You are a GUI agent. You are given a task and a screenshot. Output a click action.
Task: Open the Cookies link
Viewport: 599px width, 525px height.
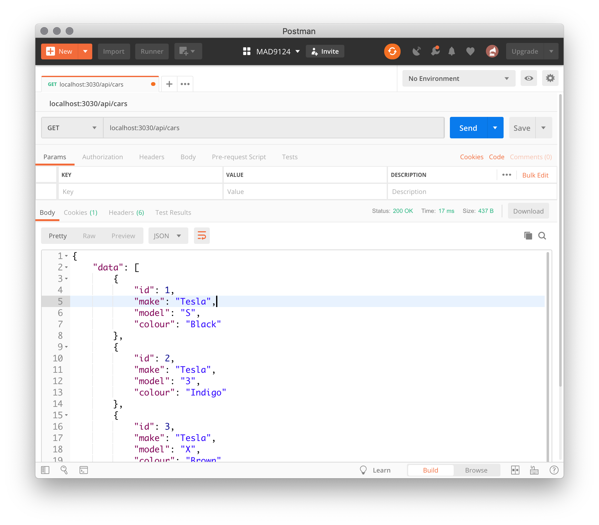click(x=471, y=157)
